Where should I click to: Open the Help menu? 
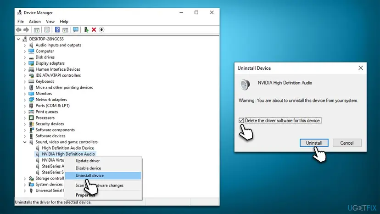(x=64, y=21)
